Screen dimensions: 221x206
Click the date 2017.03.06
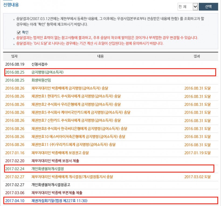15,193
